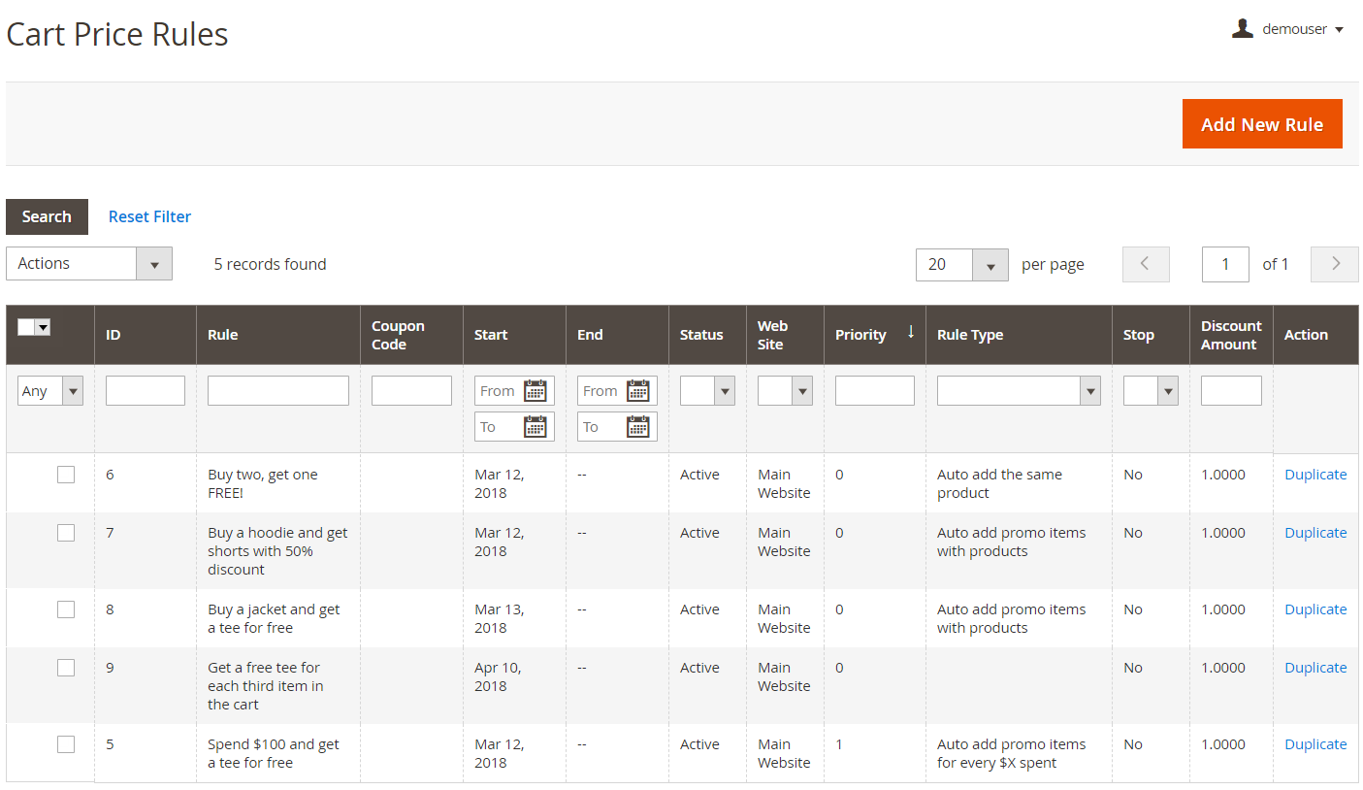
Task: Click the Add New Rule button
Action: (1261, 124)
